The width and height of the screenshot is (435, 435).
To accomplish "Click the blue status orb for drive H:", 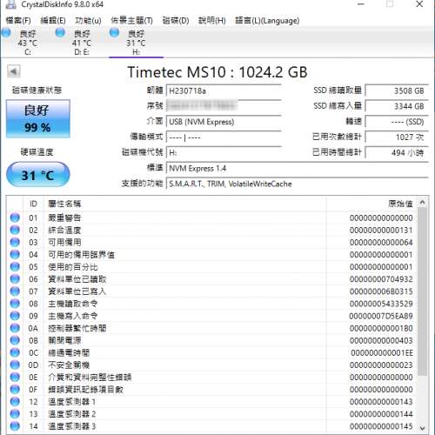I will (x=114, y=33).
